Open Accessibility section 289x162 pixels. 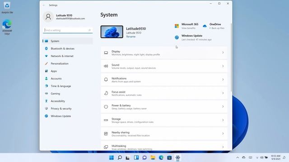point(68,101)
